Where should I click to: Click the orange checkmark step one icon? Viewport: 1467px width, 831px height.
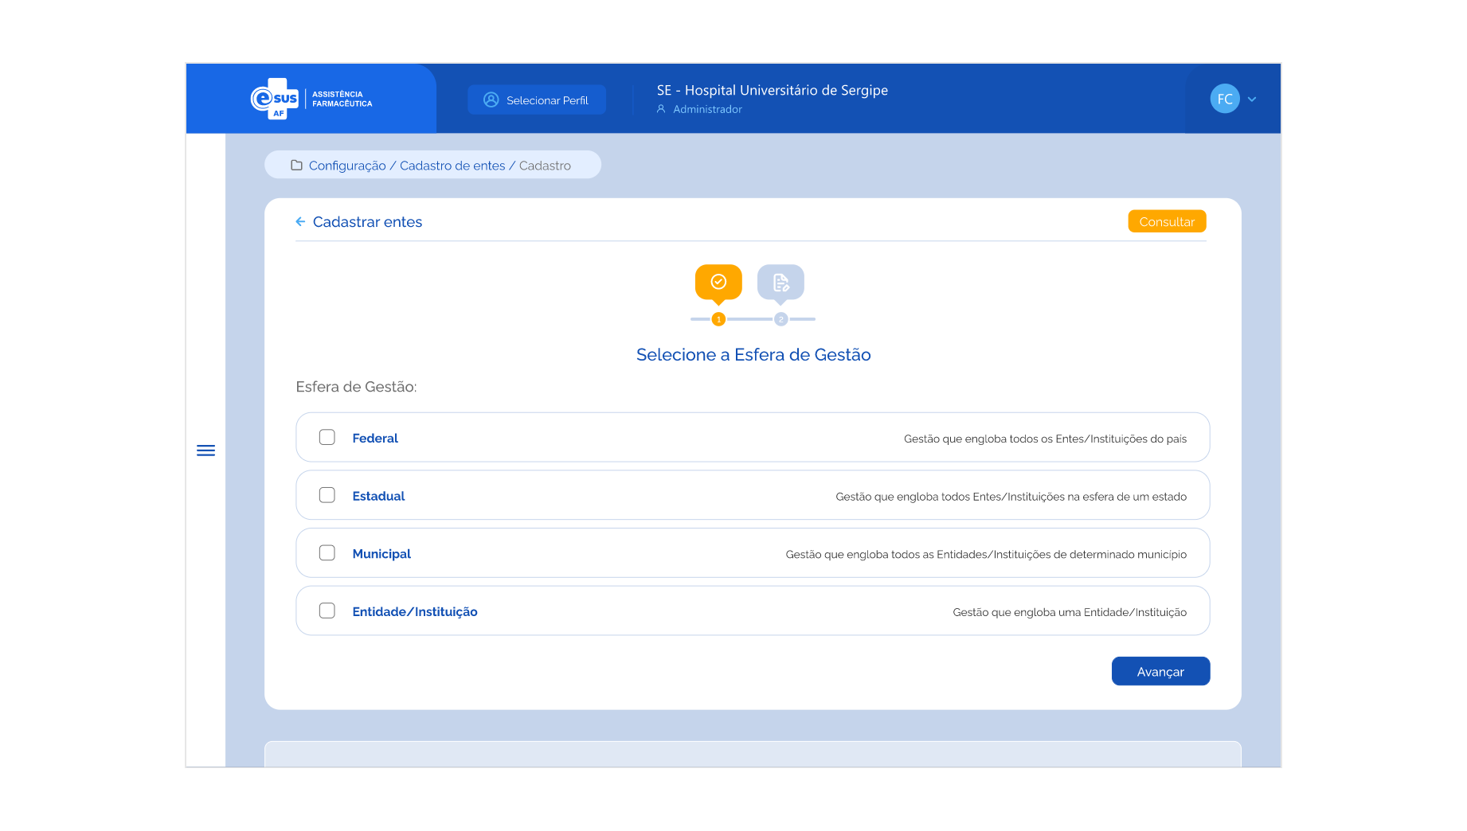pos(718,282)
